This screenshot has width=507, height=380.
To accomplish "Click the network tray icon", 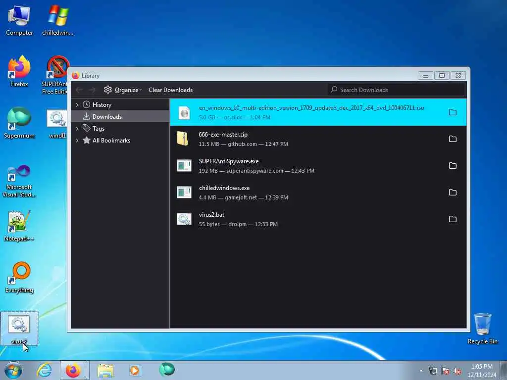I will click(433, 371).
